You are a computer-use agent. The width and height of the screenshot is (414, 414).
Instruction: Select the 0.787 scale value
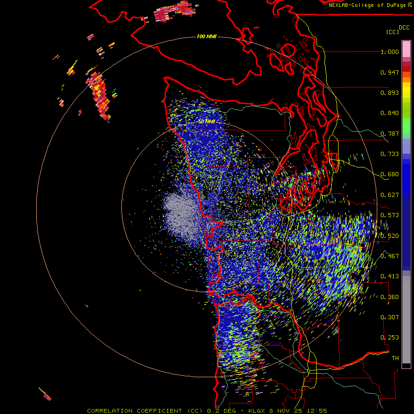(x=390, y=133)
